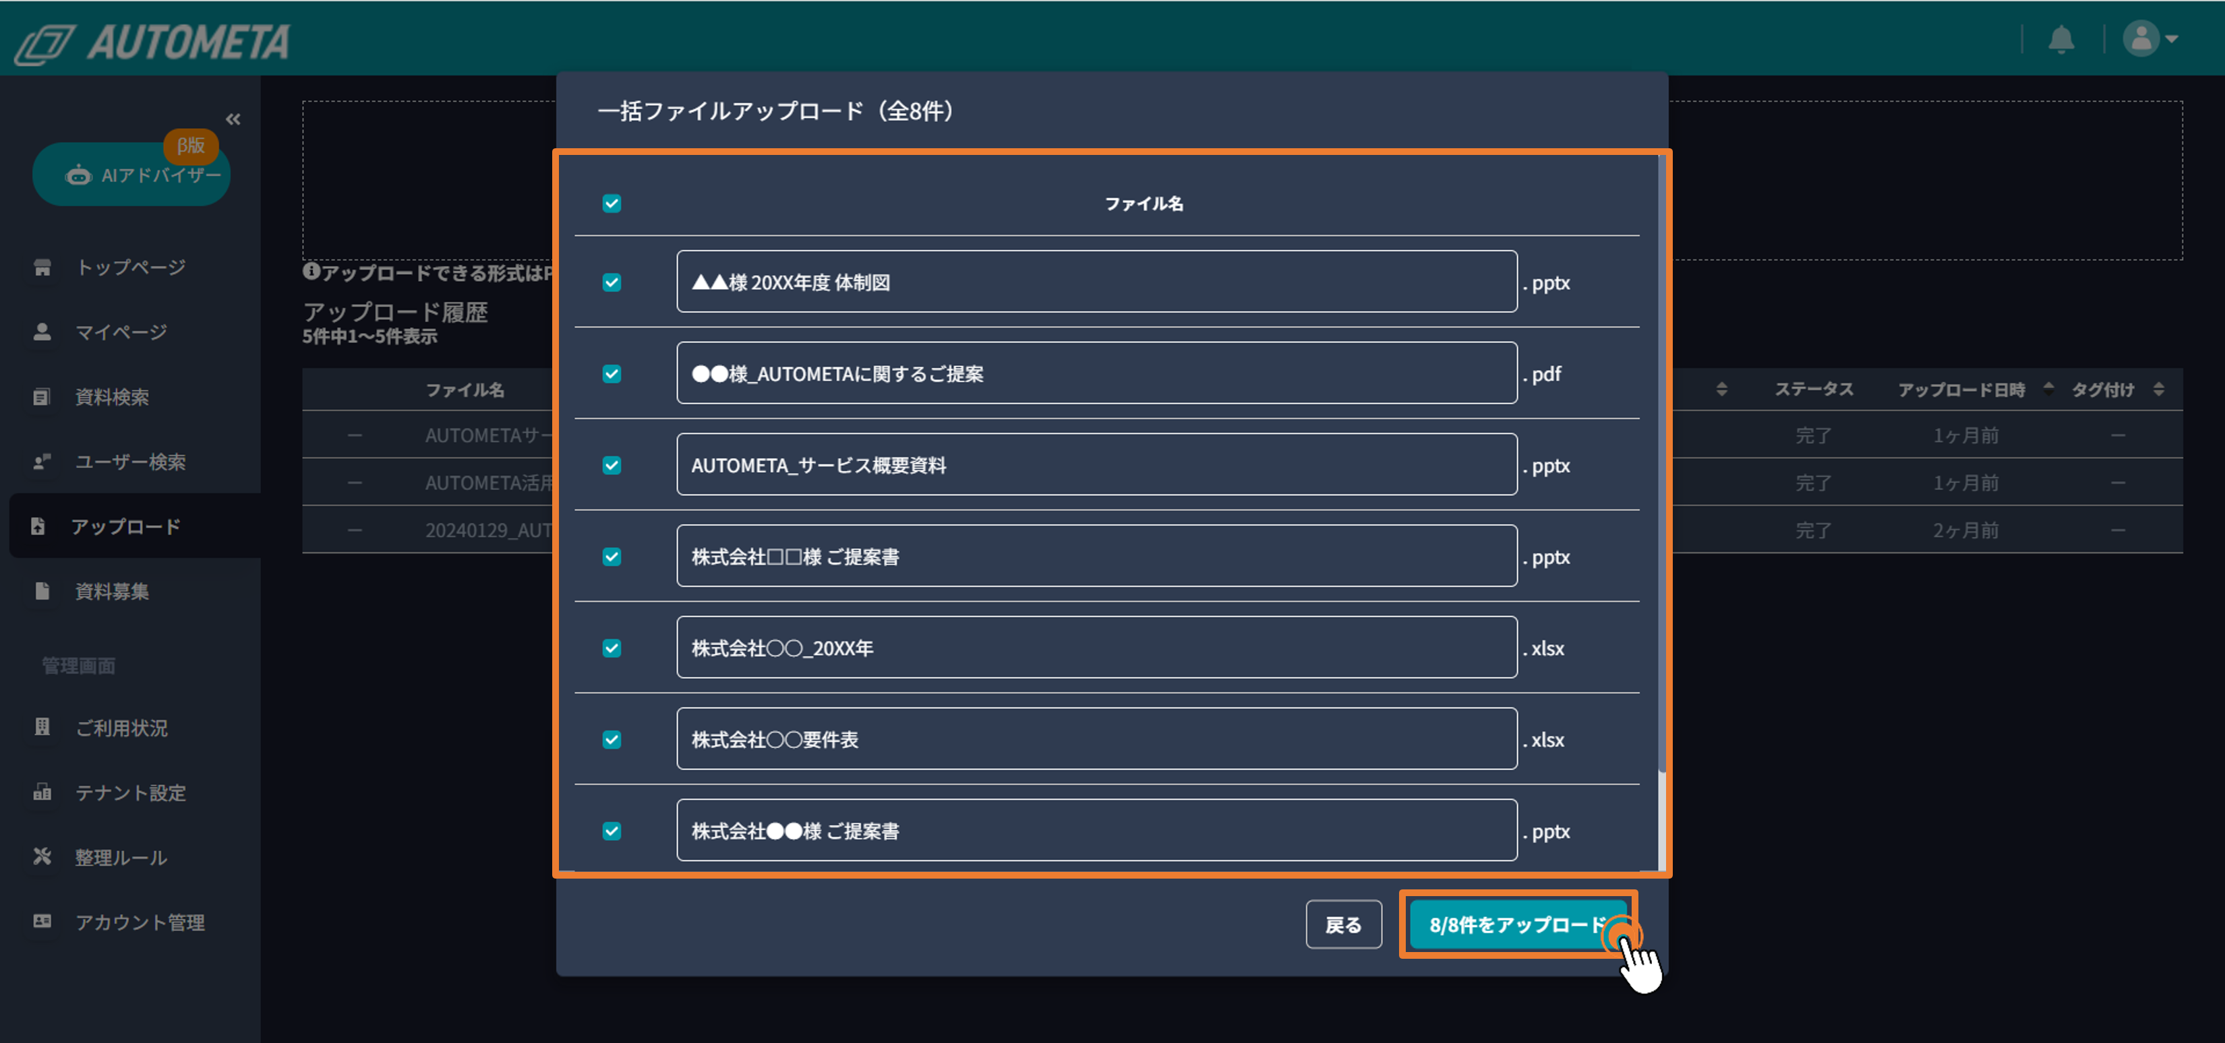Click 戻る button in dialog
Screen dimensions: 2225x1043
pyautogui.click(x=1343, y=924)
